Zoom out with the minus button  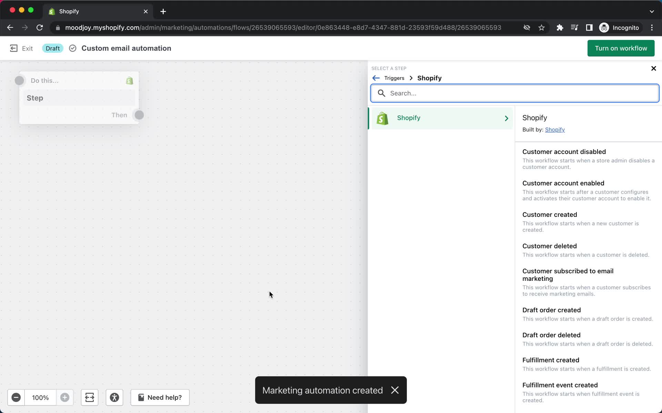pyautogui.click(x=16, y=398)
